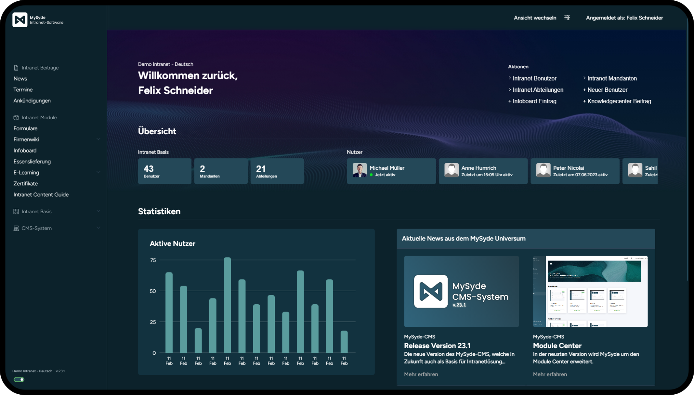Expand the E-Learning submenu chevron

point(98,172)
